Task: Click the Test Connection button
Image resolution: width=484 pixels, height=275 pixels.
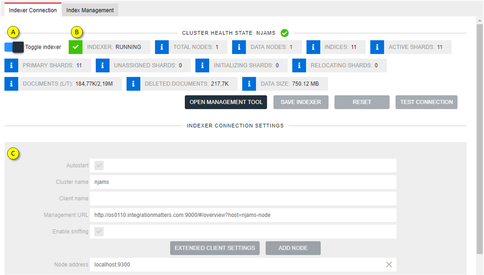Action: (x=426, y=102)
